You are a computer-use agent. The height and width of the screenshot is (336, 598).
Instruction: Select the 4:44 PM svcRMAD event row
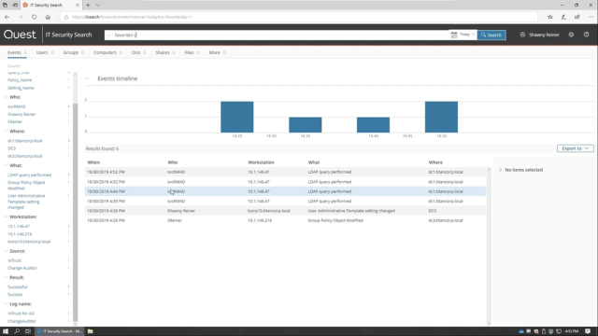point(285,191)
